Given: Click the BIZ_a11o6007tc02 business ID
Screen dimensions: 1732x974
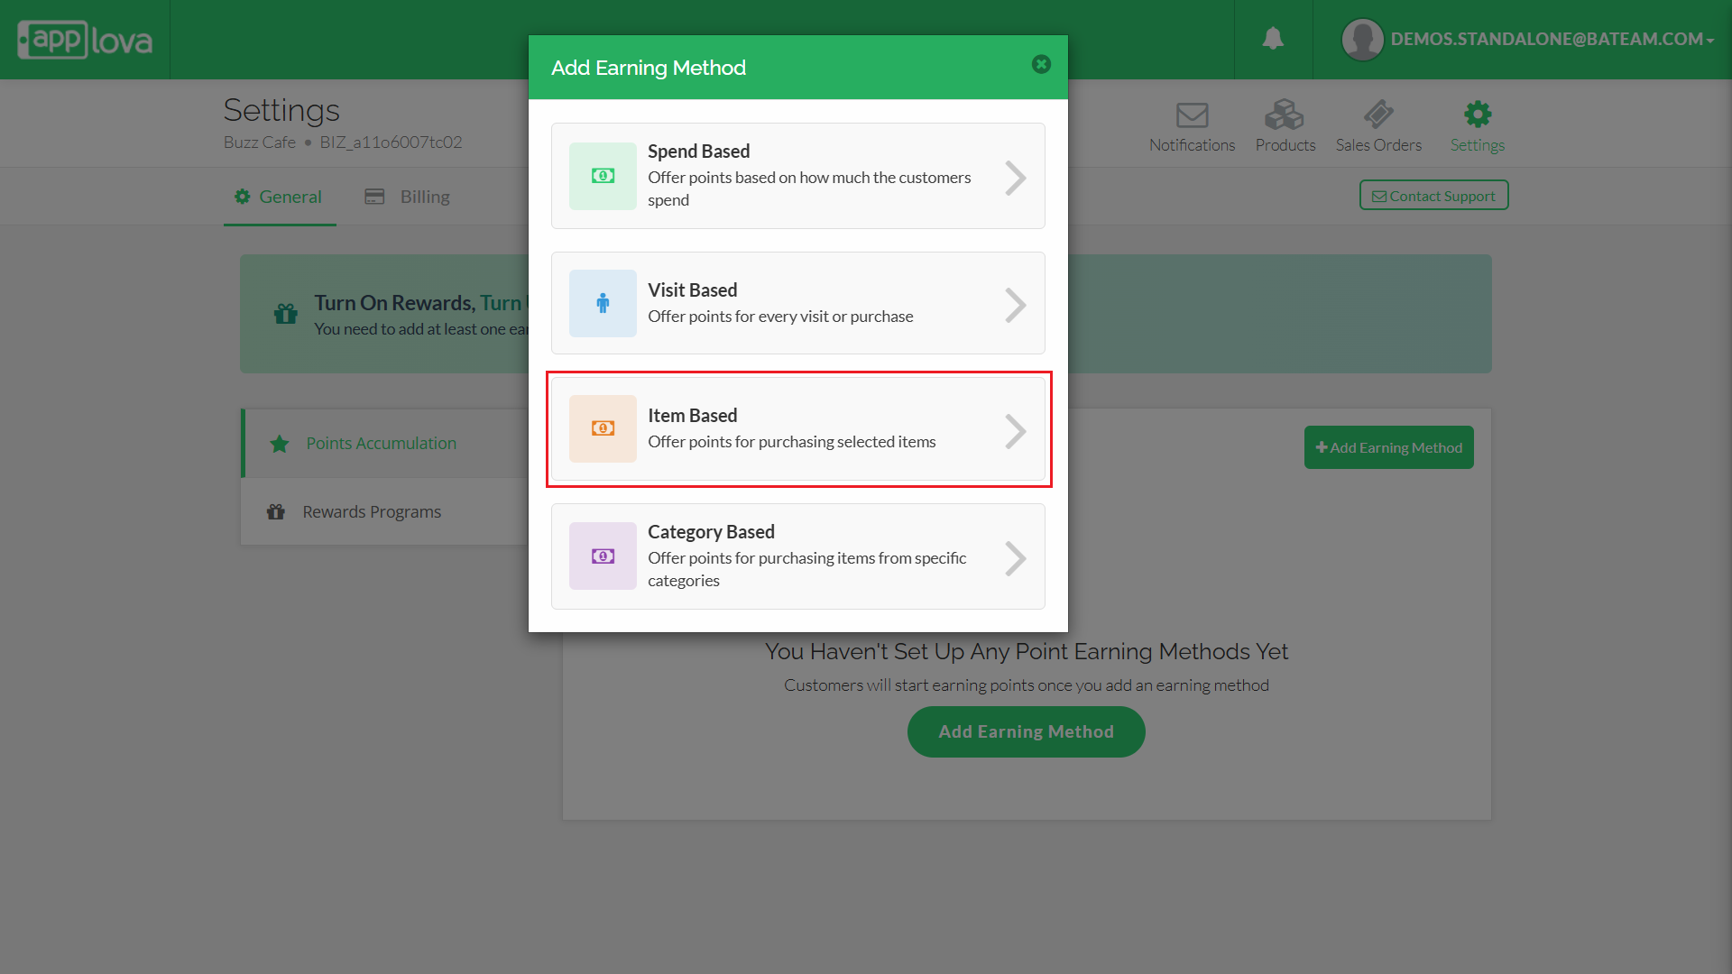Looking at the screenshot, I should click(391, 142).
